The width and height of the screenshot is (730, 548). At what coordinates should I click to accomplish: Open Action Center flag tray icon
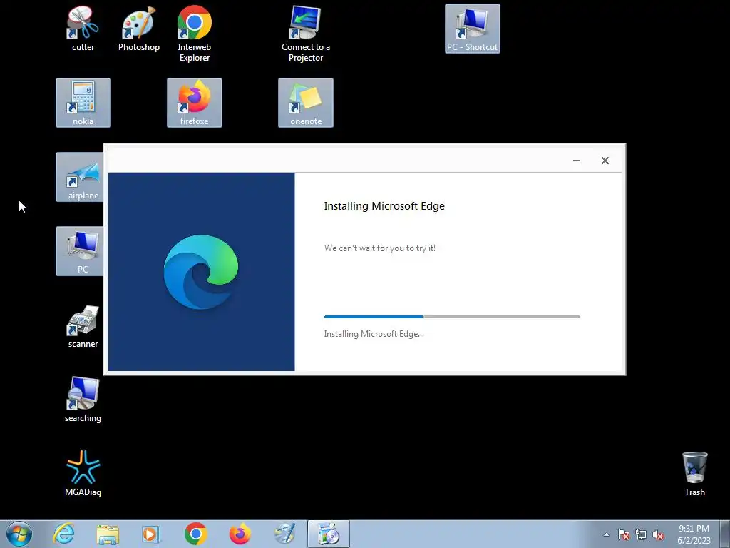623,534
